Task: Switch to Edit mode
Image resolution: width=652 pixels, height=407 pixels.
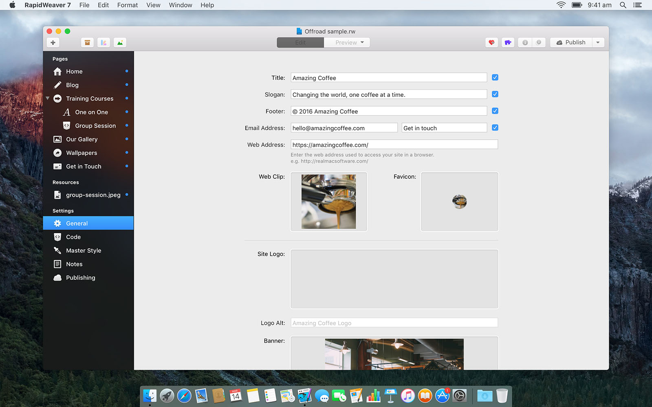Action: pos(300,42)
